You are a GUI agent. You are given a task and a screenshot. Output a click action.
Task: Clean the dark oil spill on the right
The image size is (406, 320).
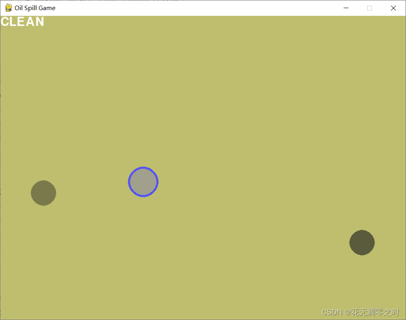[x=362, y=243]
